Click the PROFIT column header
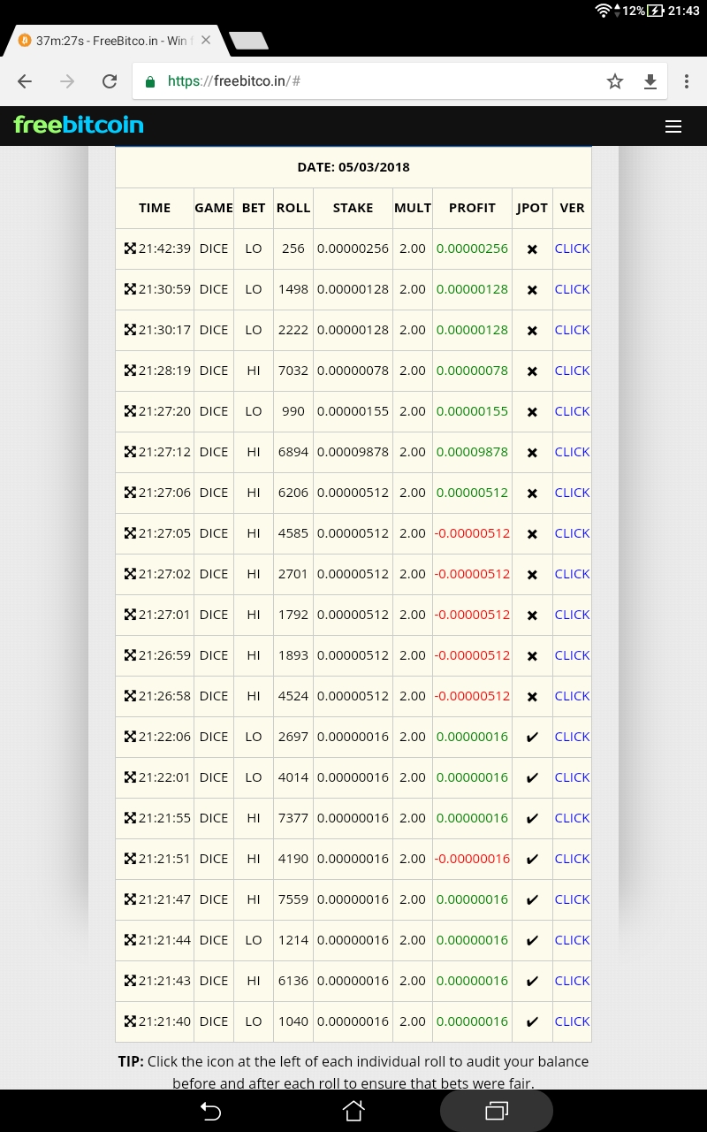The height and width of the screenshot is (1132, 707). (472, 208)
